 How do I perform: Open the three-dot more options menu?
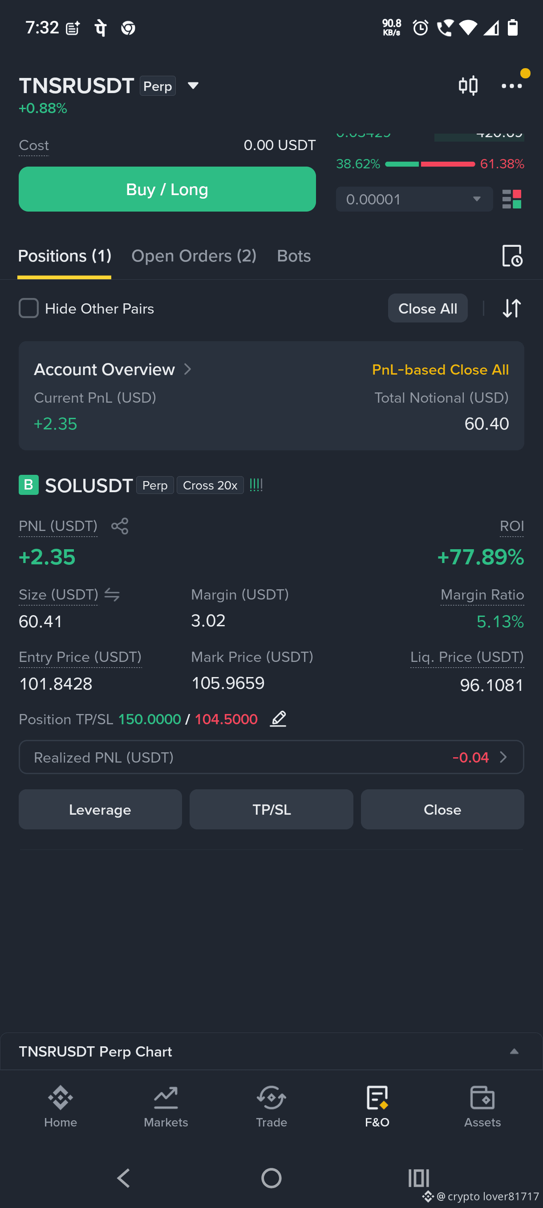[511, 86]
